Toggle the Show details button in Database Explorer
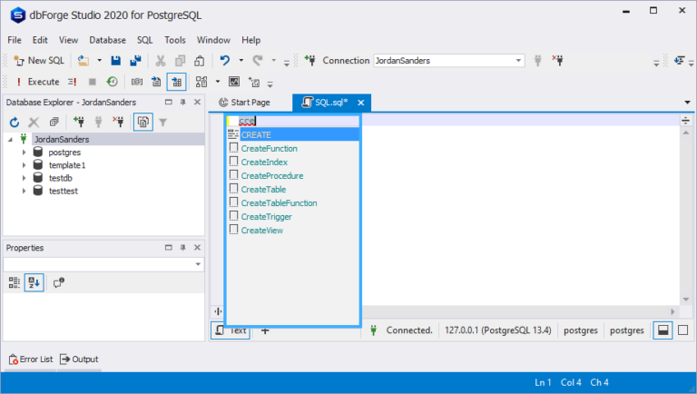Image resolution: width=697 pixels, height=394 pixels. click(x=143, y=122)
